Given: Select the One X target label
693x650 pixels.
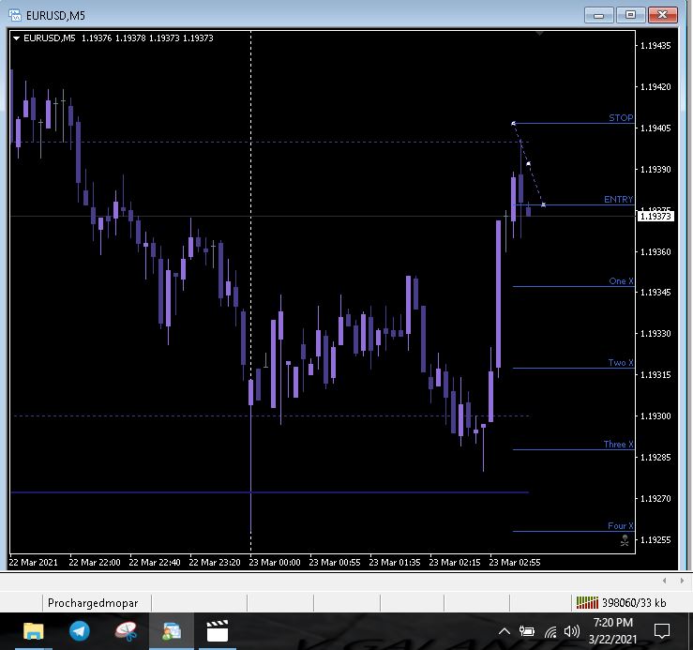Looking at the screenshot, I should pos(621,280).
